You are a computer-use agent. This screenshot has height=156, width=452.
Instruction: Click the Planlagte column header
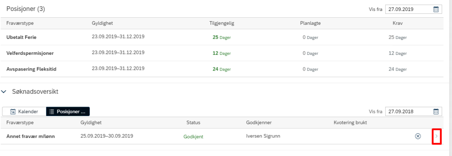click(310, 23)
